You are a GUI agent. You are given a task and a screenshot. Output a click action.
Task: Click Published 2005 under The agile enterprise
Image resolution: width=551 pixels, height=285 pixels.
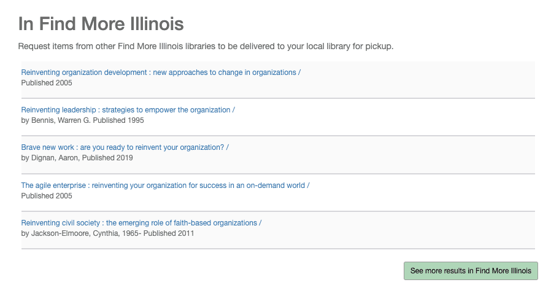47,196
